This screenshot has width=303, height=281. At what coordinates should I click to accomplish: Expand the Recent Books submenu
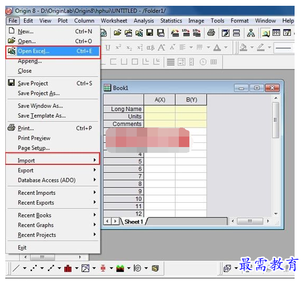pos(53,215)
